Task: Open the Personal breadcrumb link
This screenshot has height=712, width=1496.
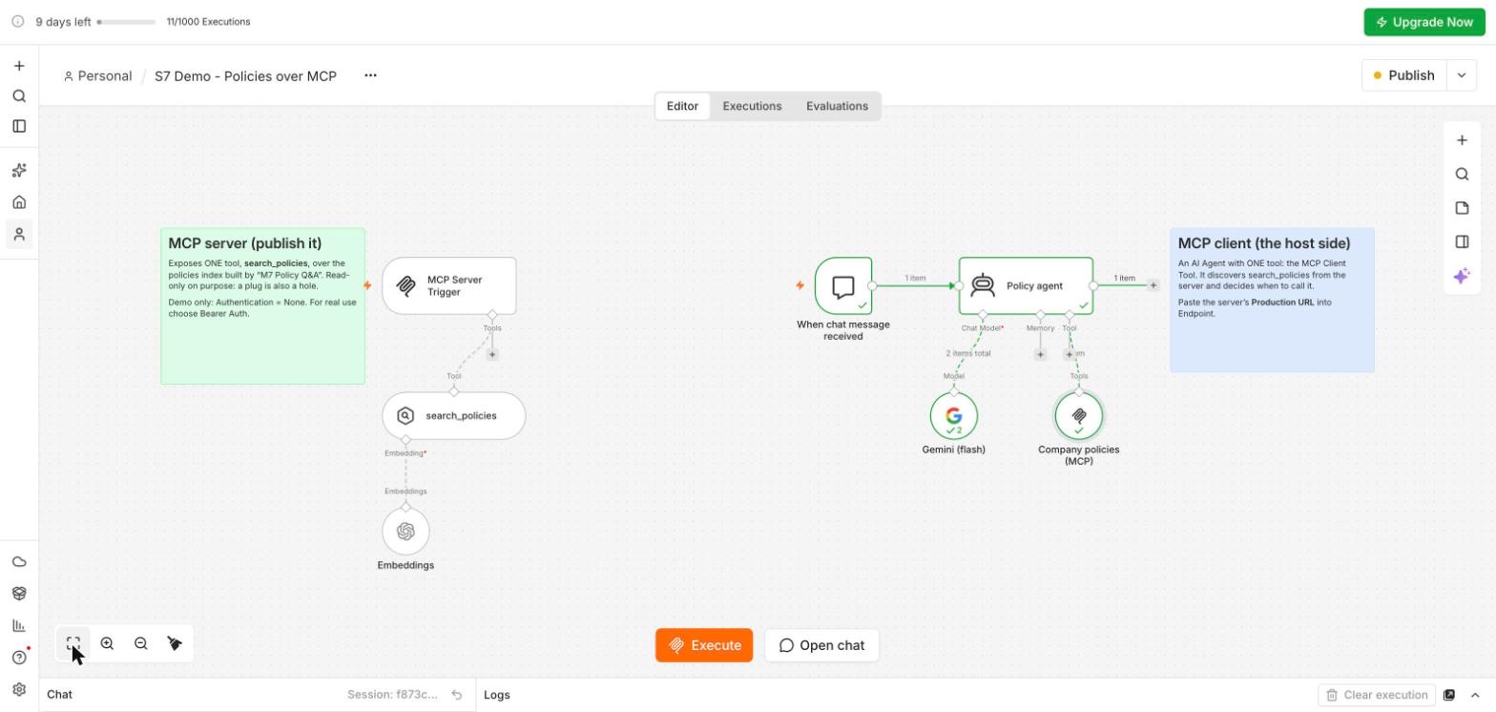Action: (97, 75)
